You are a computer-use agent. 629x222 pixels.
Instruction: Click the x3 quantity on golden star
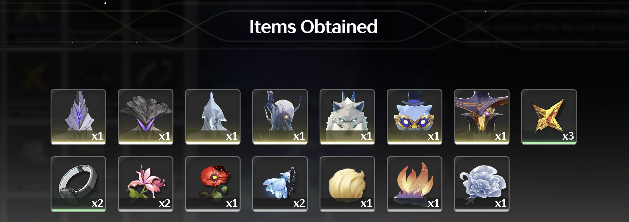tap(568, 136)
